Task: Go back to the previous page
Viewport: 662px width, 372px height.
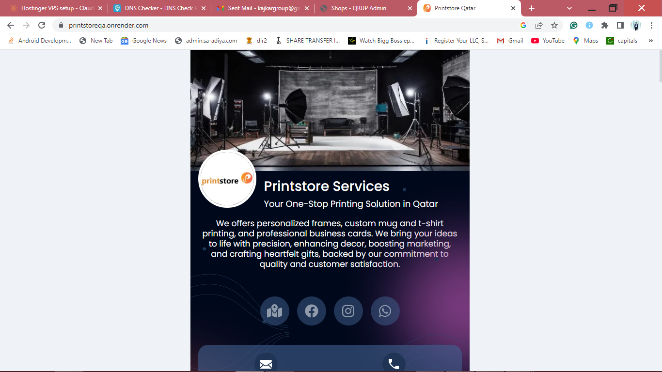Action: [x=11, y=25]
